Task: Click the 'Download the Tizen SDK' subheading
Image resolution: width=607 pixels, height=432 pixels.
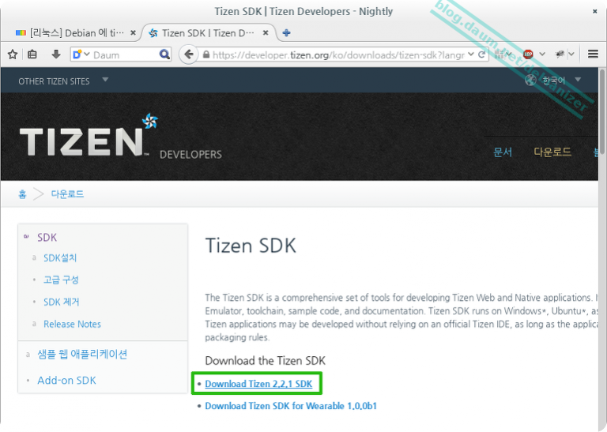Action: point(266,360)
